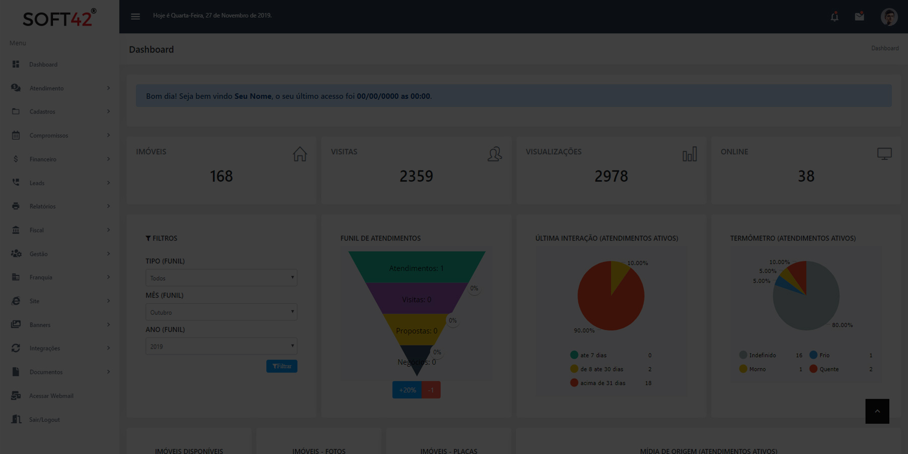Click the monitor icon on Online card
This screenshot has width=908, height=454.
click(x=884, y=154)
